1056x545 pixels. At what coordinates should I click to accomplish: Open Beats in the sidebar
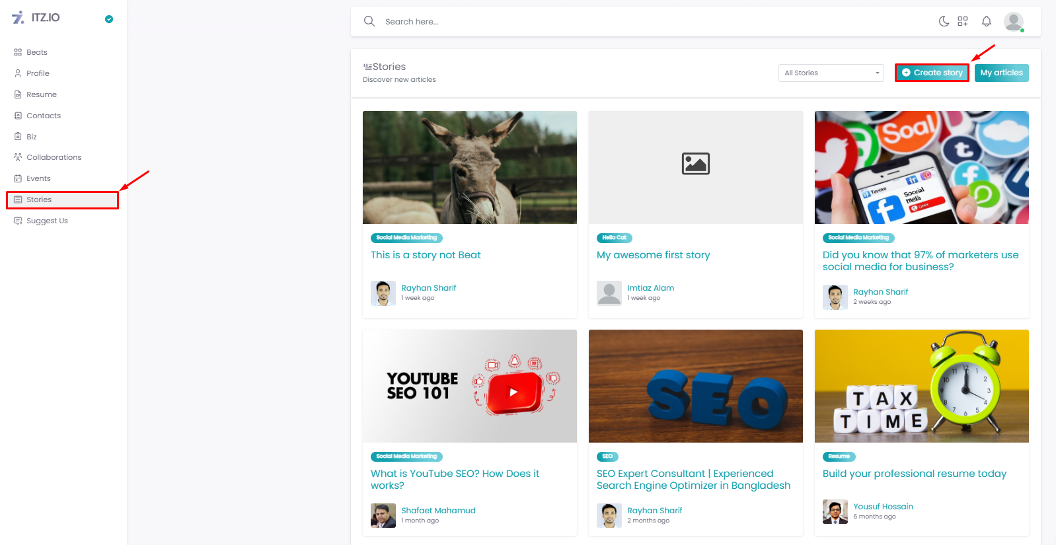click(x=37, y=52)
